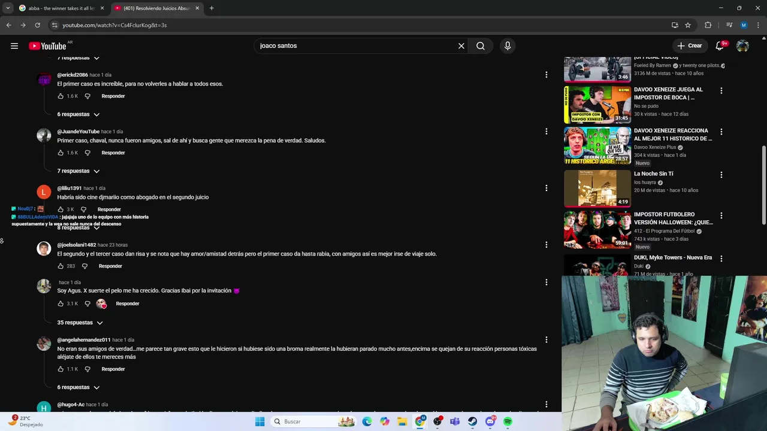Open 'IMPOSTOR FUTBOLERO VERSIÓN HALLOWEEN' thumbnail

click(597, 229)
